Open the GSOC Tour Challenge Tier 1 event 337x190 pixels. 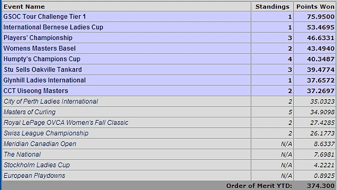(45, 17)
